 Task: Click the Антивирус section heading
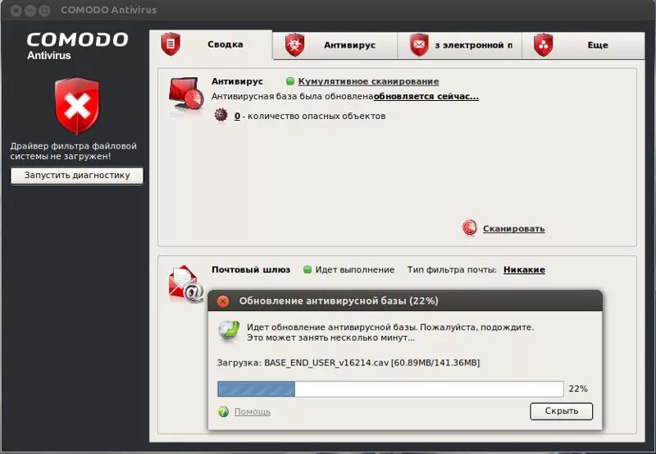(237, 81)
